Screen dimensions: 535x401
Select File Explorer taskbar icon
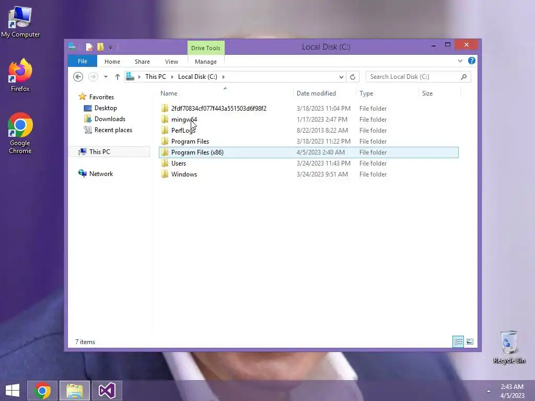(x=75, y=391)
